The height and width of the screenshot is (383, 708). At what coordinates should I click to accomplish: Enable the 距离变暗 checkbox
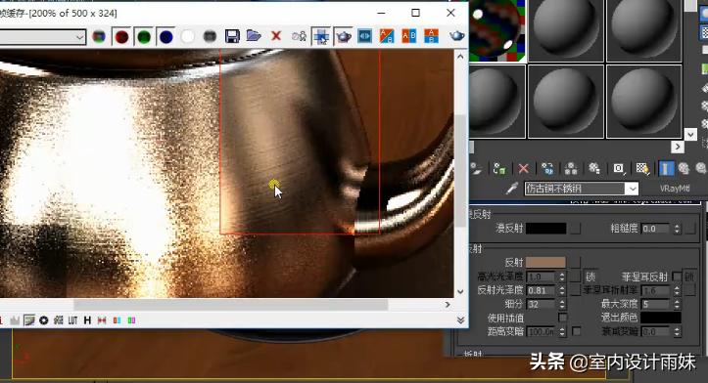(x=577, y=331)
